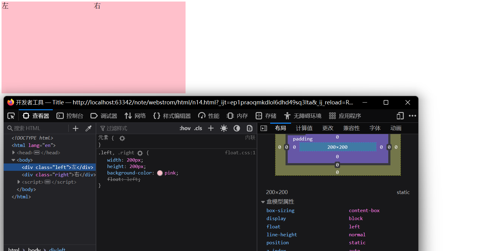The height and width of the screenshot is (251, 495).
Task: Switch to the 控制台 console tab
Action: click(70, 116)
